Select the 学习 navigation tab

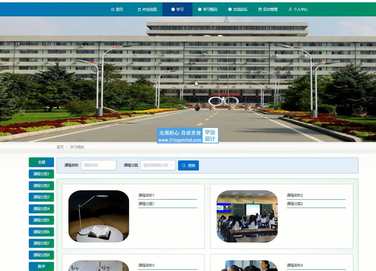pyautogui.click(x=177, y=9)
